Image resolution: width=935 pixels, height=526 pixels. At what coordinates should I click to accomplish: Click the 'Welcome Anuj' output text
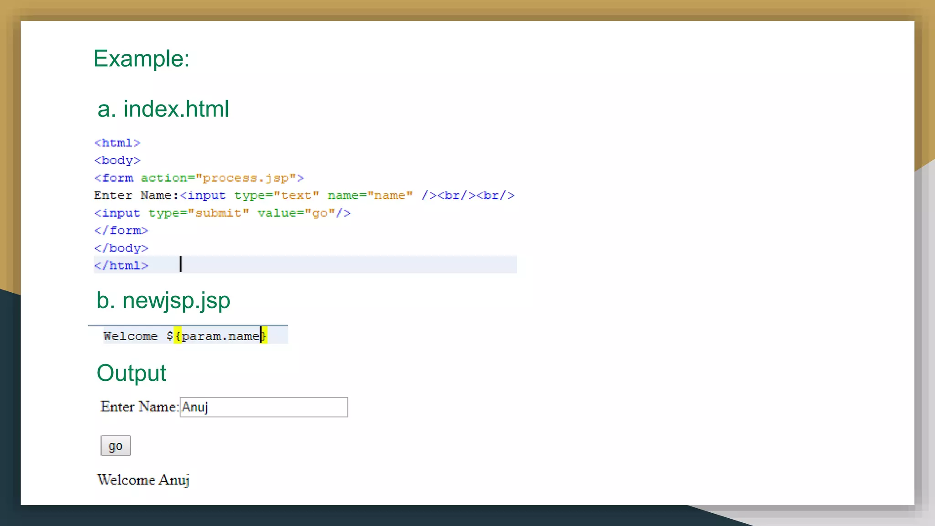[143, 480]
